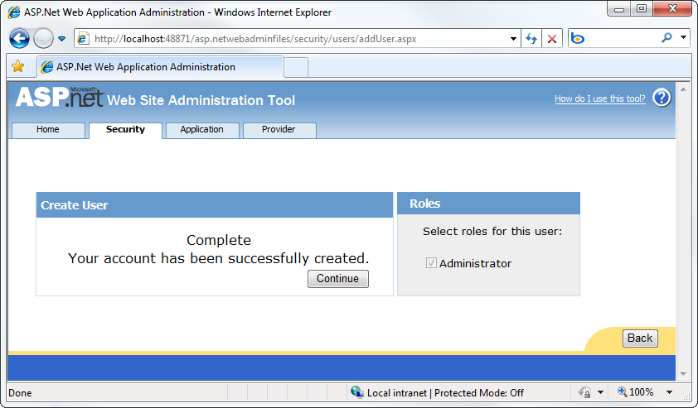Select the Provider tab

(279, 130)
